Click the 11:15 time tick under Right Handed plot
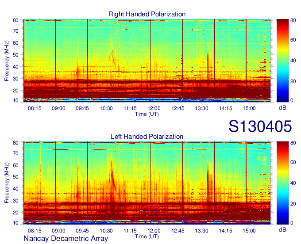The image size is (301, 244). 130,108
